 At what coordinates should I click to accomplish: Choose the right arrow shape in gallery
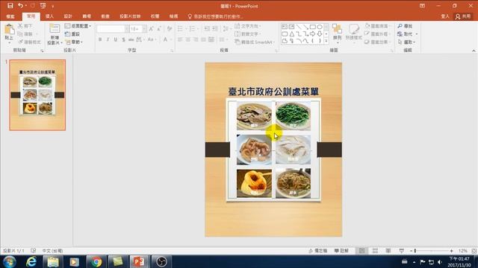(312, 33)
